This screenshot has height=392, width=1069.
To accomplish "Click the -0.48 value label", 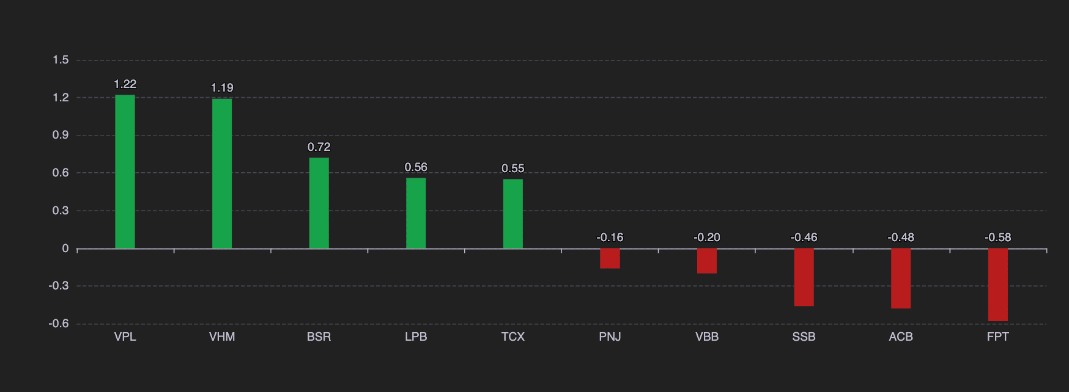I will [901, 238].
